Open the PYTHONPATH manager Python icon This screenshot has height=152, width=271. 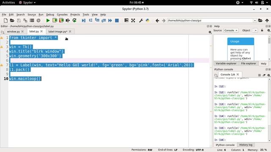pos(147,21)
